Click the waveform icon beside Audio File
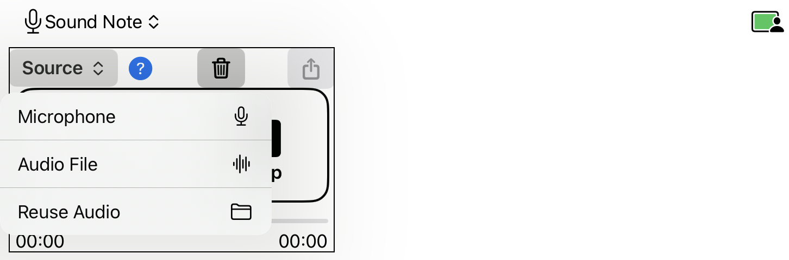Viewport: 789px width, 260px height. [x=241, y=164]
